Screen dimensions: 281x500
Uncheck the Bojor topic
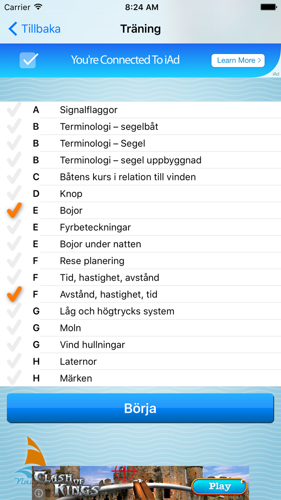tap(14, 210)
